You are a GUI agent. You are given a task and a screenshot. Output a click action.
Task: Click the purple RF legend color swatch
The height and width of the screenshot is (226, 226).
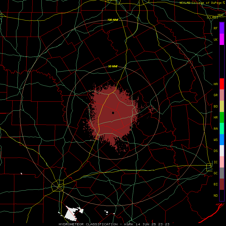tap(222, 28)
